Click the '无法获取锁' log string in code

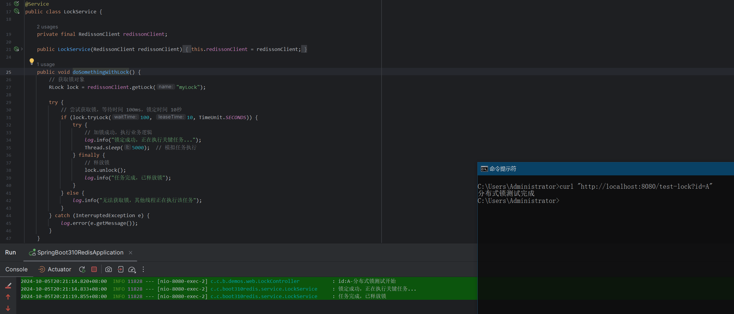tap(148, 200)
